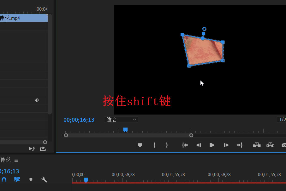Click the Add Marker icon in the timeline panel
Viewport: 286px width, 191px height.
click(31, 179)
